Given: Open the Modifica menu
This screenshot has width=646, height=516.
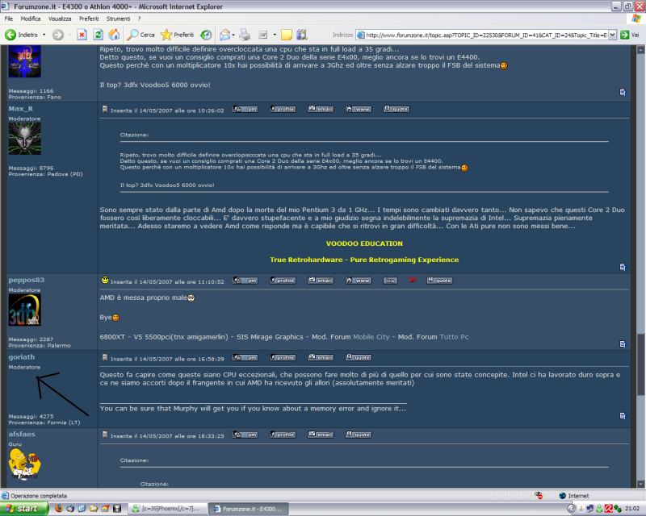Looking at the screenshot, I should coord(31,19).
